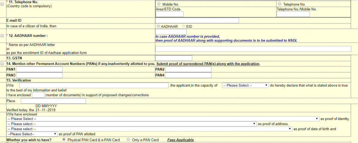Screen dimensions: 358x143
Task: Open the proof of date of birth dropdown
Action: click(149, 129)
